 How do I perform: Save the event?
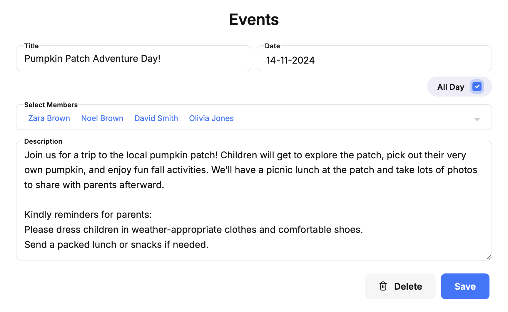465,286
